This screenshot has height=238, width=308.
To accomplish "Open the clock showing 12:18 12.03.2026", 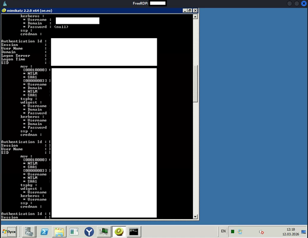I will pyautogui.click(x=291, y=232).
